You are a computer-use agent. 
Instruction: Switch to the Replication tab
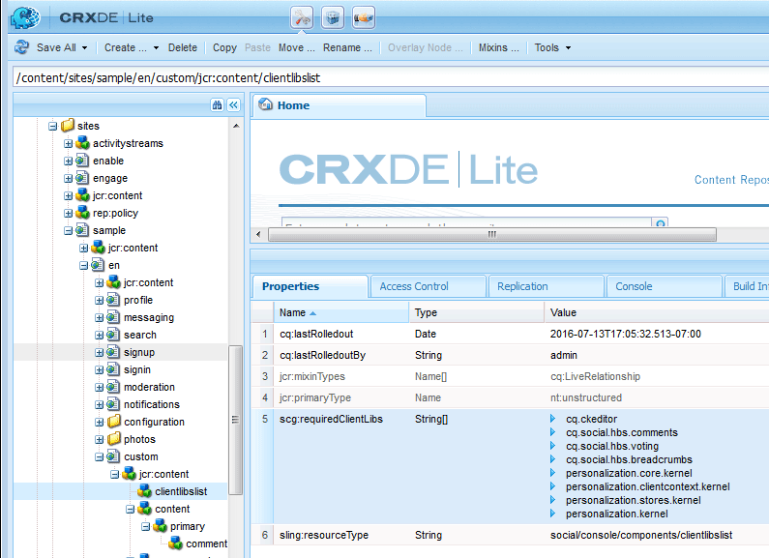coord(546,286)
